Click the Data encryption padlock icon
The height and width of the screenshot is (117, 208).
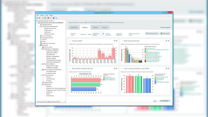[43, 70]
